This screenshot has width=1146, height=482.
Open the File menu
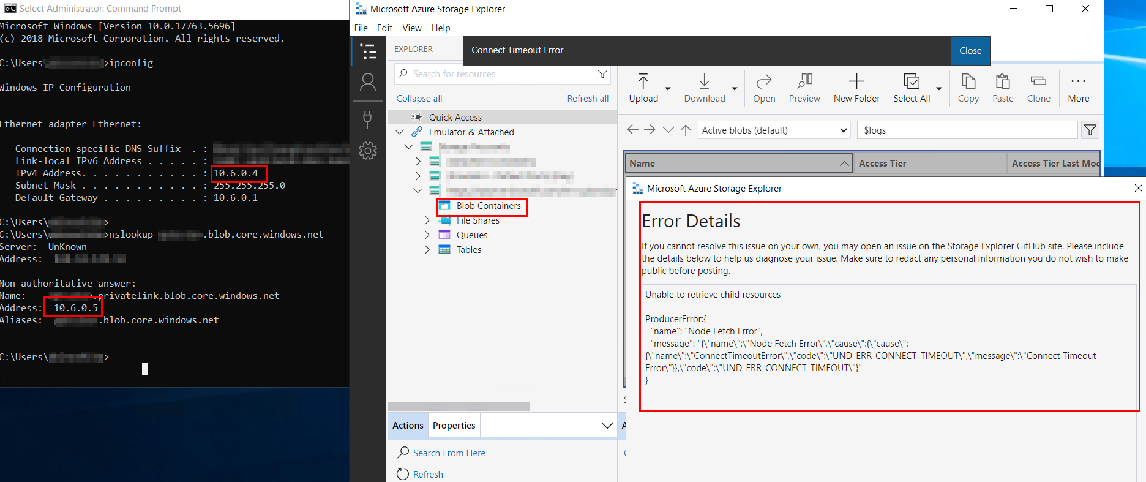click(361, 28)
